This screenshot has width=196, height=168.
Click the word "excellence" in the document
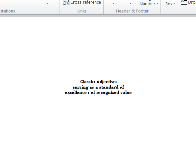(76, 93)
